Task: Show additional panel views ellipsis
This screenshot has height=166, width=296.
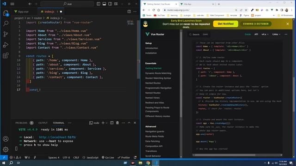Action: pos(70,123)
